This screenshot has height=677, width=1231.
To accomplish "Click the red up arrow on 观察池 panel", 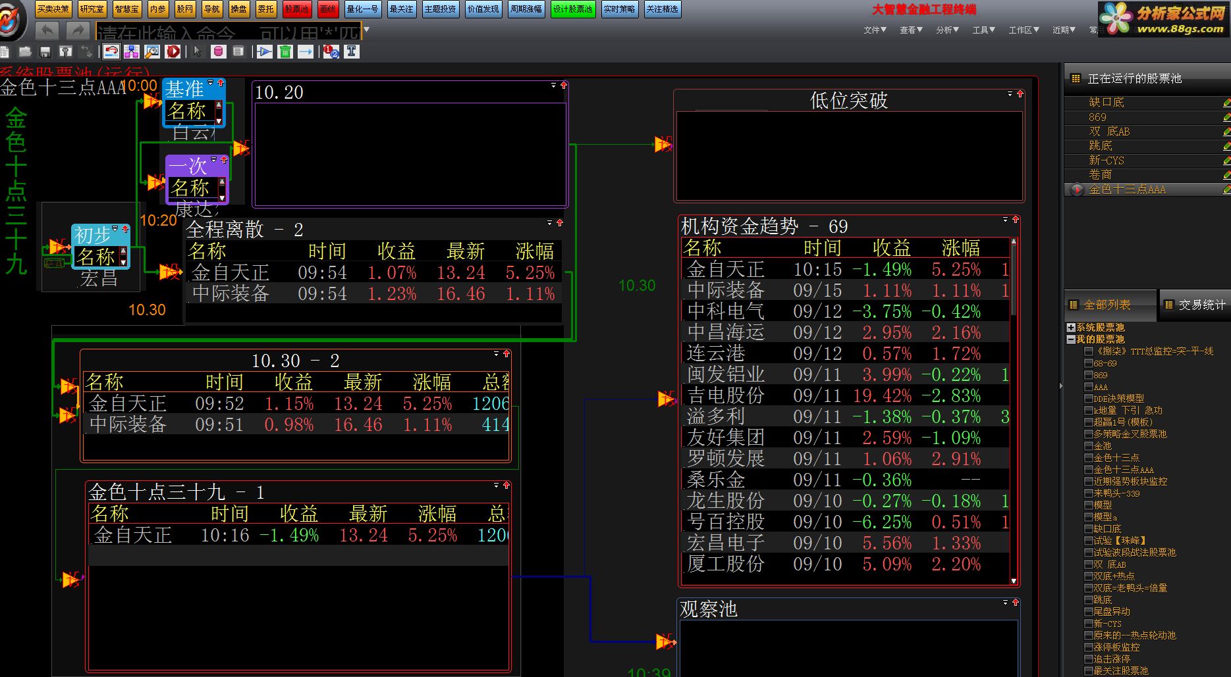I will coord(1016,603).
